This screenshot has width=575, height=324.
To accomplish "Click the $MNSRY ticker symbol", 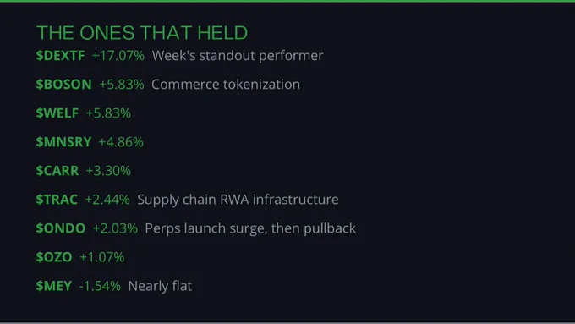I will click(x=63, y=142).
